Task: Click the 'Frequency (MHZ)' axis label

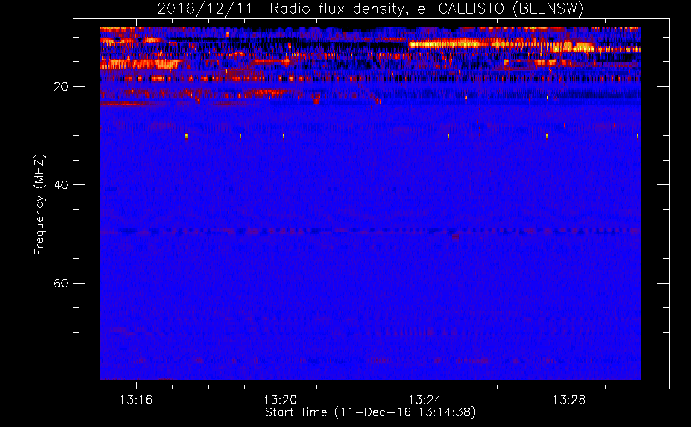Action: pos(39,205)
